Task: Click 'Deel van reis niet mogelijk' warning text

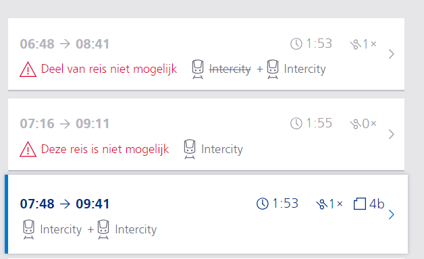Action: tap(109, 69)
